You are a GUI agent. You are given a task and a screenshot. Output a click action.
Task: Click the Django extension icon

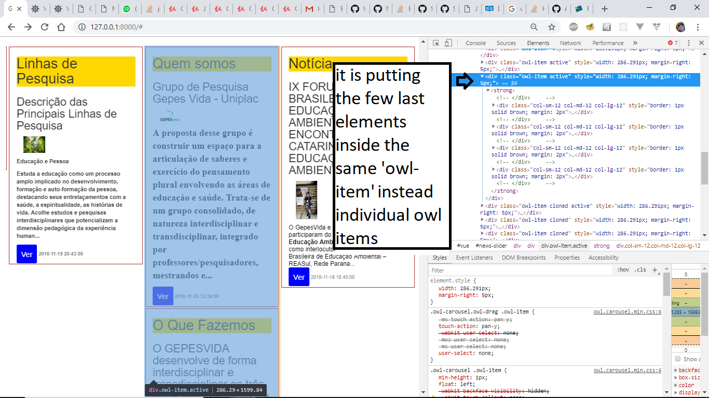tap(607, 26)
